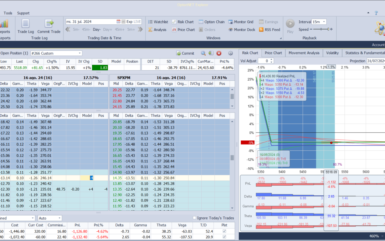Image resolution: width=385 pixels, height=241 pixels.
Task: Open the Support menu
Action: click(23, 13)
